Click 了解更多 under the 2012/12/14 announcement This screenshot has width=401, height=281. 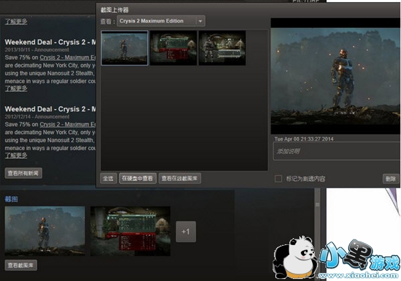16,156
